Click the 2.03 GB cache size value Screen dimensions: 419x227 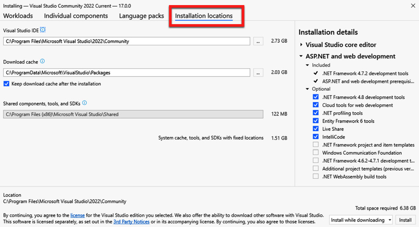click(x=279, y=72)
